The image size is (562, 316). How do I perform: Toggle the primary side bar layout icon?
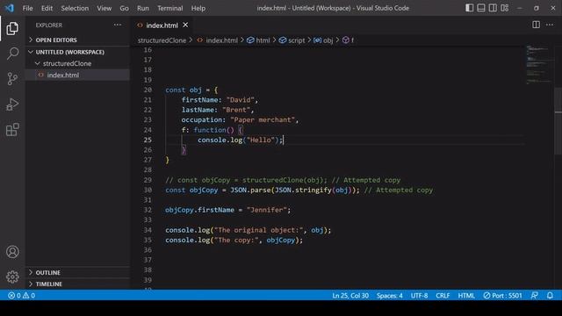(x=469, y=8)
